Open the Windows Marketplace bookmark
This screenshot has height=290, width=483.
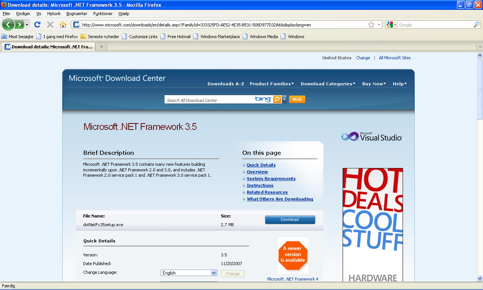[x=217, y=37]
